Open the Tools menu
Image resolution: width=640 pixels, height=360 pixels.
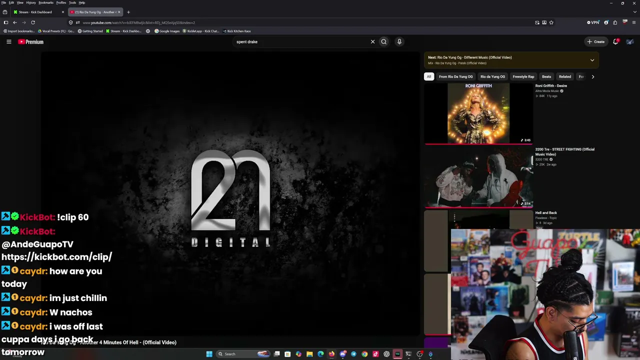tap(72, 2)
